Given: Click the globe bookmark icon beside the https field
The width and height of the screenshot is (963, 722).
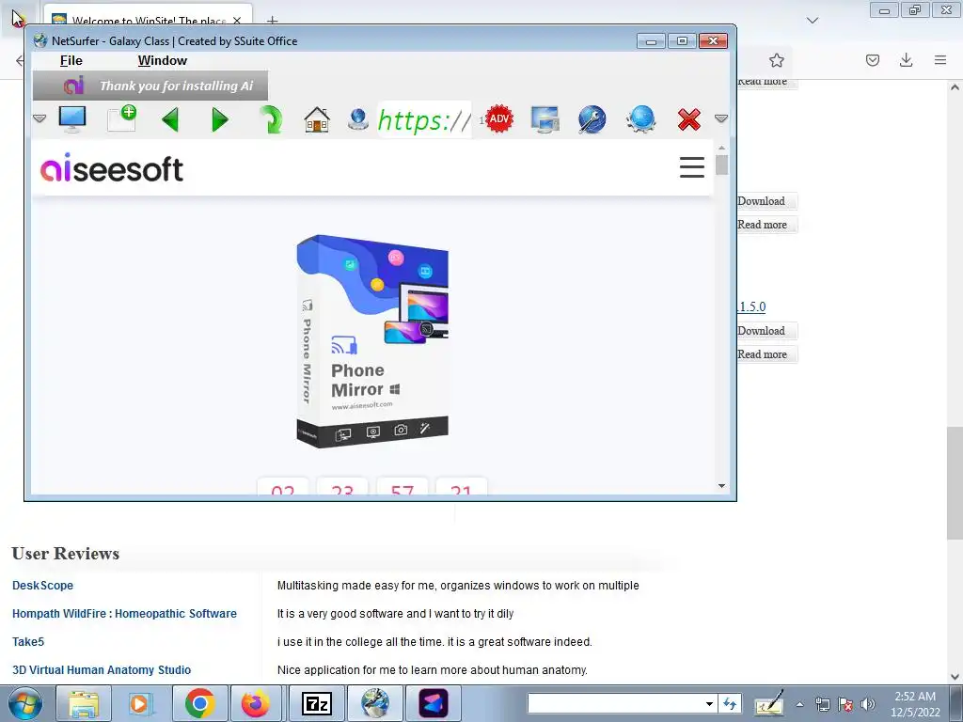Looking at the screenshot, I should (x=358, y=119).
